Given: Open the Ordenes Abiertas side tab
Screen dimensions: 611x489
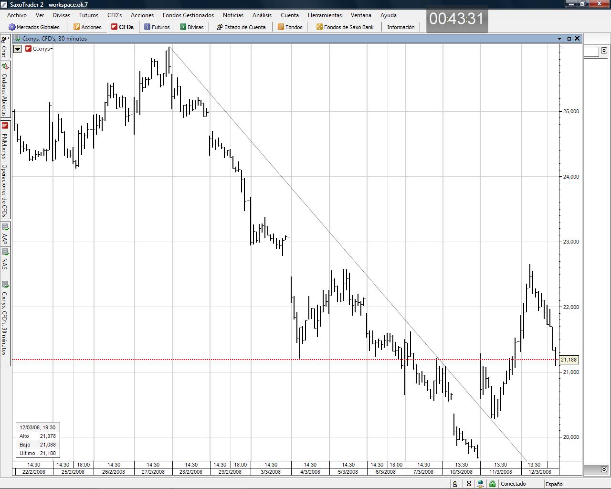Looking at the screenshot, I should tap(5, 90).
